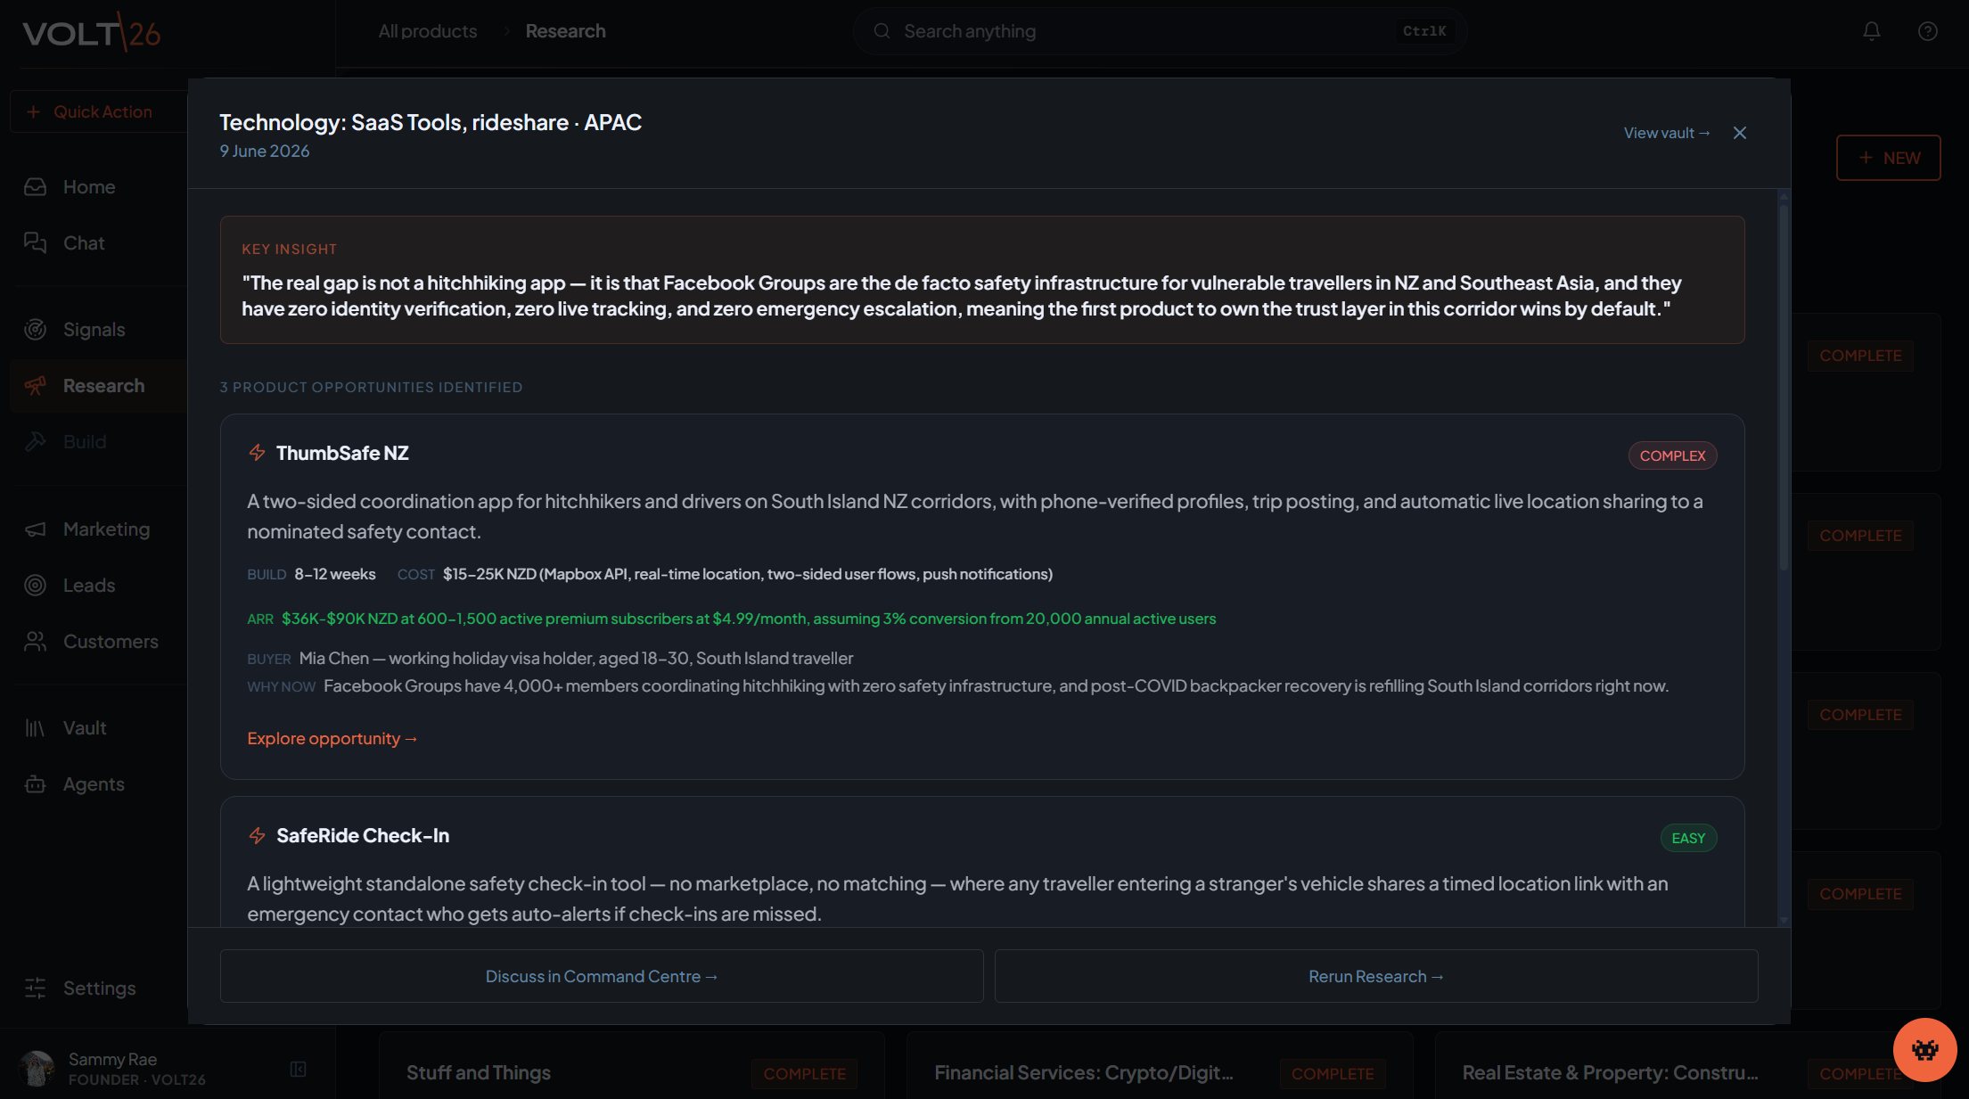Click the ARR revenue estimate line
Viewport: 1969px width, 1099px height.
coord(732,619)
